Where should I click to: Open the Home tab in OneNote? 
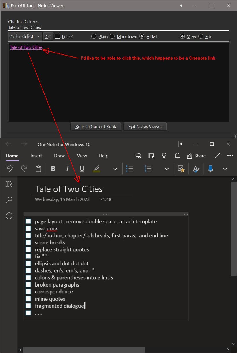pyautogui.click(x=12, y=156)
